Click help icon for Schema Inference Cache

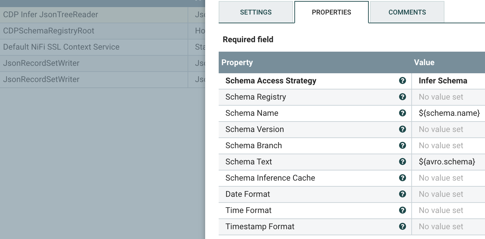tap(402, 178)
